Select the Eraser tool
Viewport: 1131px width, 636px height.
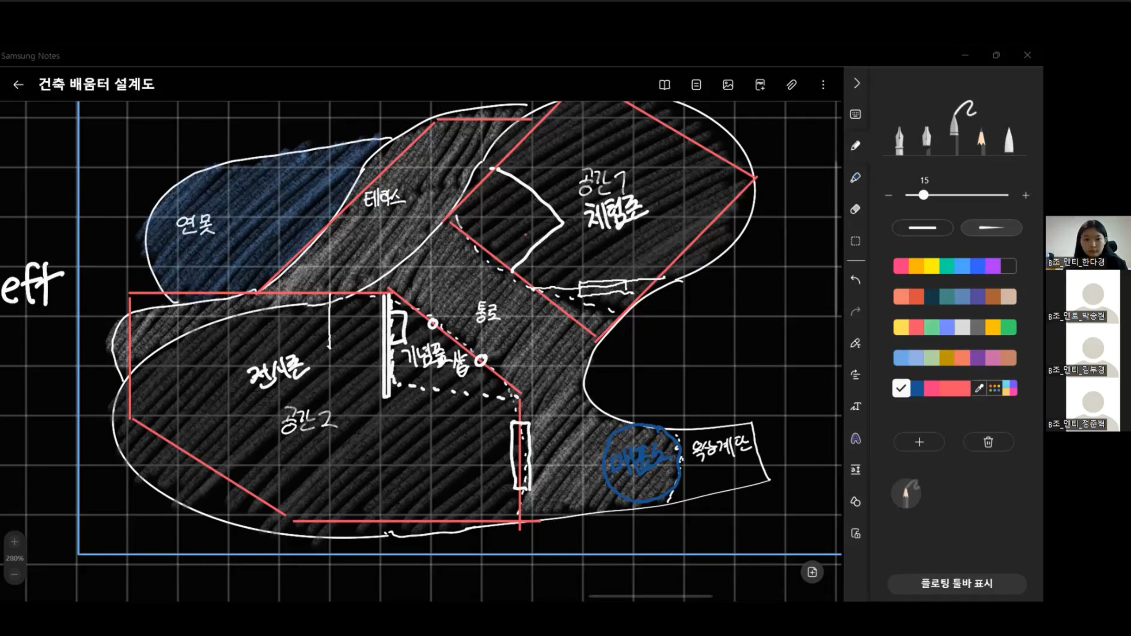point(856,209)
